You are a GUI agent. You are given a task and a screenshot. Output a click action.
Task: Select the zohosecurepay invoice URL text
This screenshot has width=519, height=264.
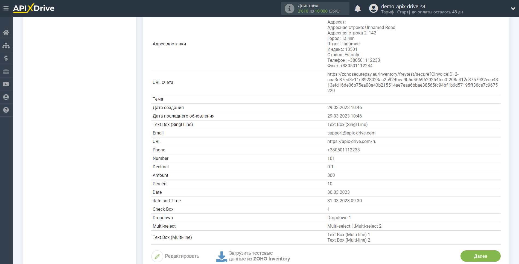[413, 82]
